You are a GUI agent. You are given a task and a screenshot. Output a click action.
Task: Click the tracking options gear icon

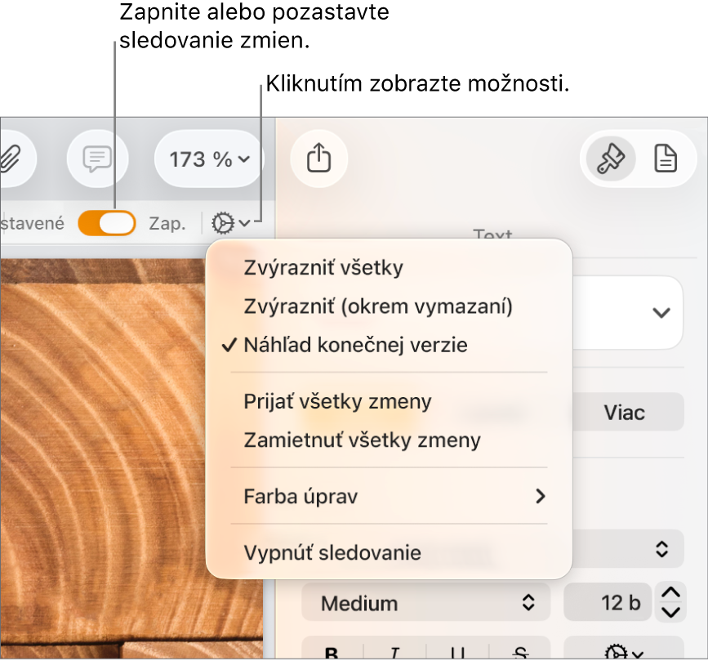coord(231,223)
